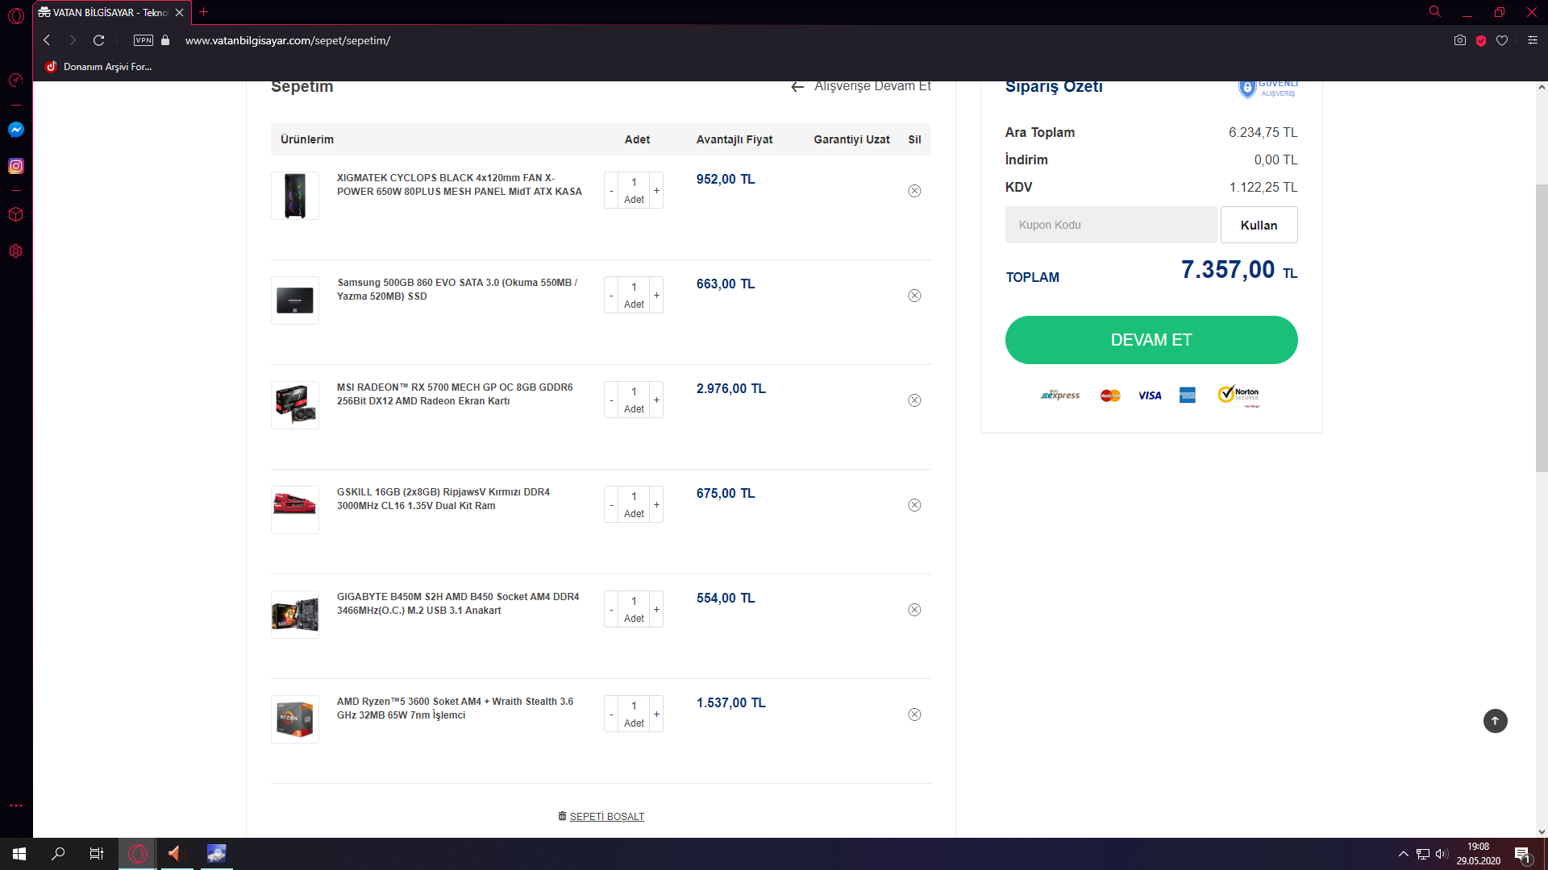1548x870 pixels.
Task: Open GIGABYTE motherboard product thumbnail
Action: pyautogui.click(x=295, y=615)
